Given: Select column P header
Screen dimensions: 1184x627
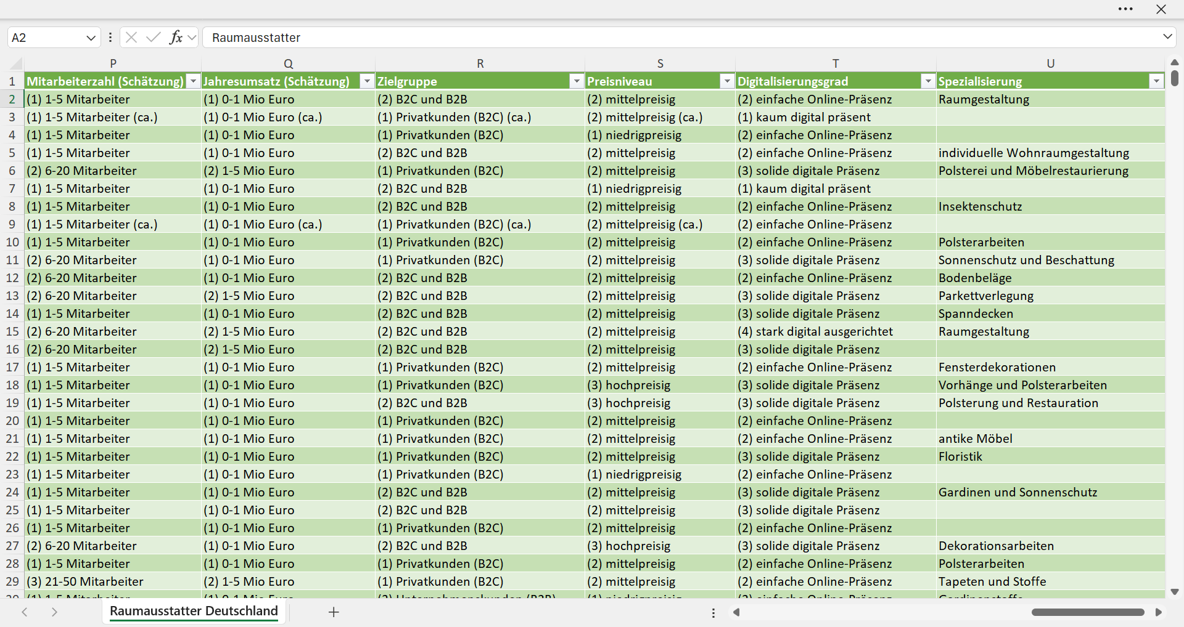Looking at the screenshot, I should point(113,63).
